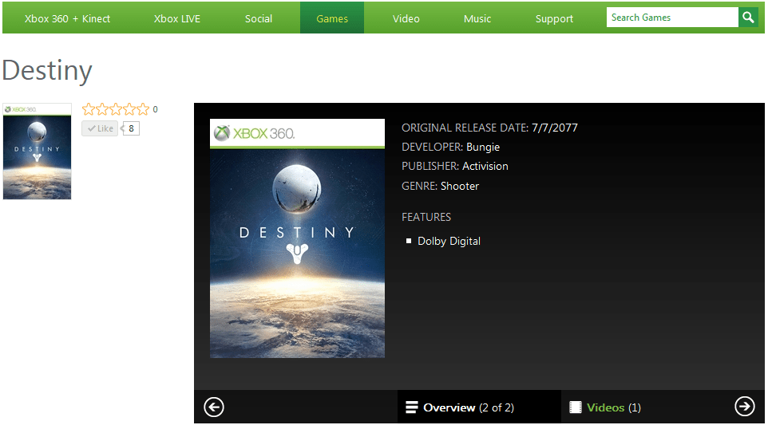This screenshot has width=768, height=425.
Task: Switch to the Videos (1) tab
Action: (x=605, y=407)
